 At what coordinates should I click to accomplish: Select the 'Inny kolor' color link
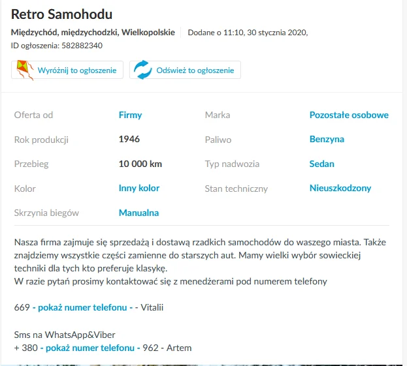(139, 188)
